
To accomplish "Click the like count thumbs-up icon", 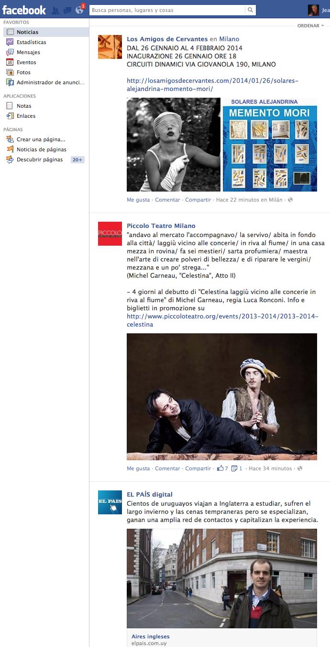I will coord(220,468).
